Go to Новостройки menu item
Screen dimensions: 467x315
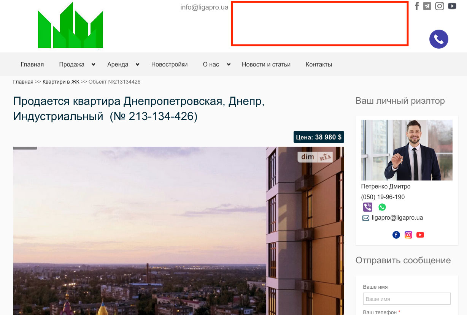click(169, 65)
